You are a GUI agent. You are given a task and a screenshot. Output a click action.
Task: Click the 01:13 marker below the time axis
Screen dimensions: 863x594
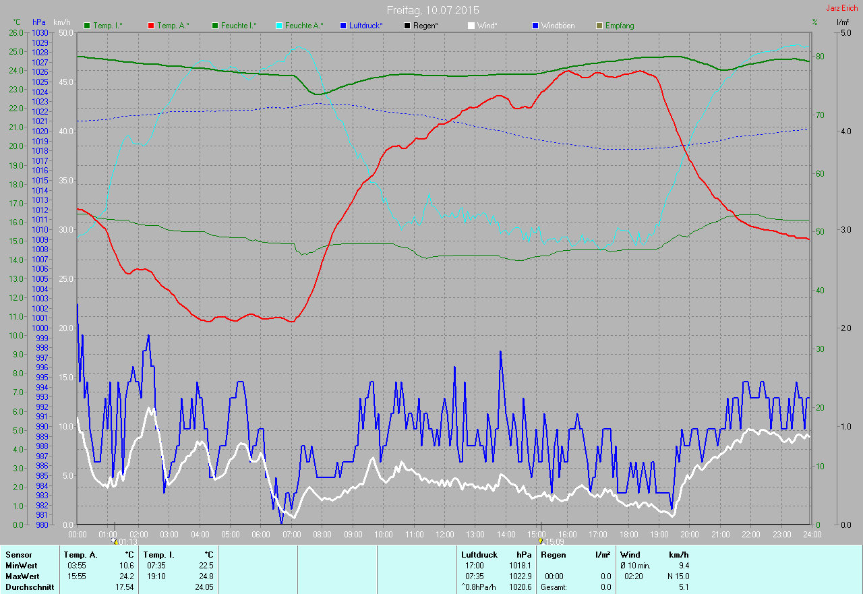[x=125, y=541]
